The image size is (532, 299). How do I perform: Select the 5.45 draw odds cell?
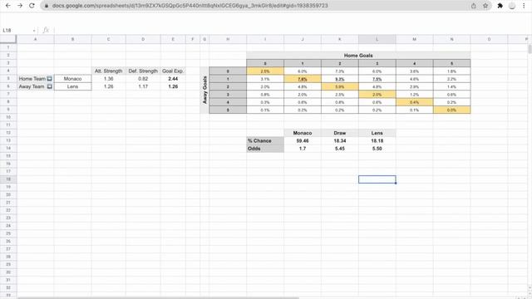click(x=340, y=149)
